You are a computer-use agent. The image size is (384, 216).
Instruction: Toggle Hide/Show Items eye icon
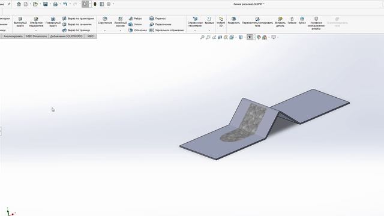(250, 37)
